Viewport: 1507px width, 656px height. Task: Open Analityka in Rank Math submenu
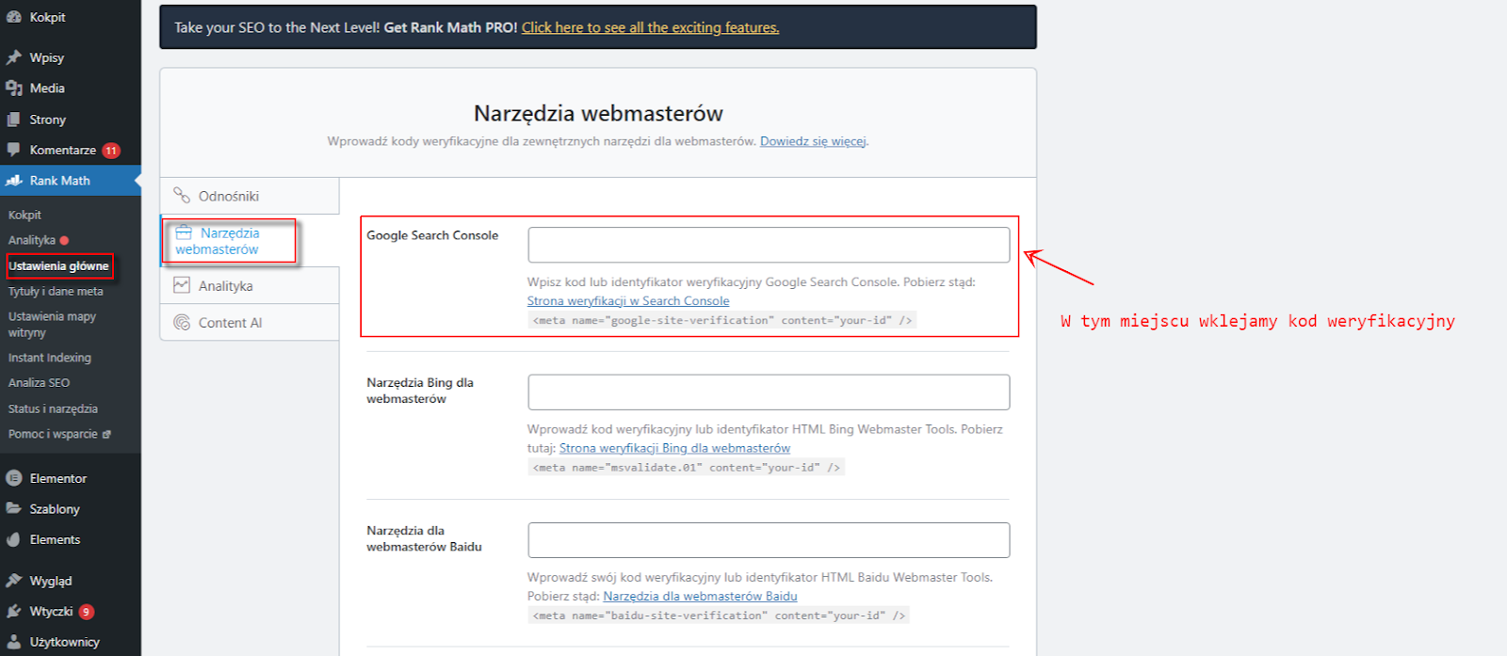[32, 240]
